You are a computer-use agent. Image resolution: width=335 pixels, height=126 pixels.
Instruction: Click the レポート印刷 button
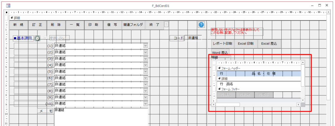click(x=222, y=44)
